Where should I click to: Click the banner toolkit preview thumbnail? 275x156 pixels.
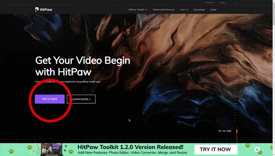(x=52, y=149)
